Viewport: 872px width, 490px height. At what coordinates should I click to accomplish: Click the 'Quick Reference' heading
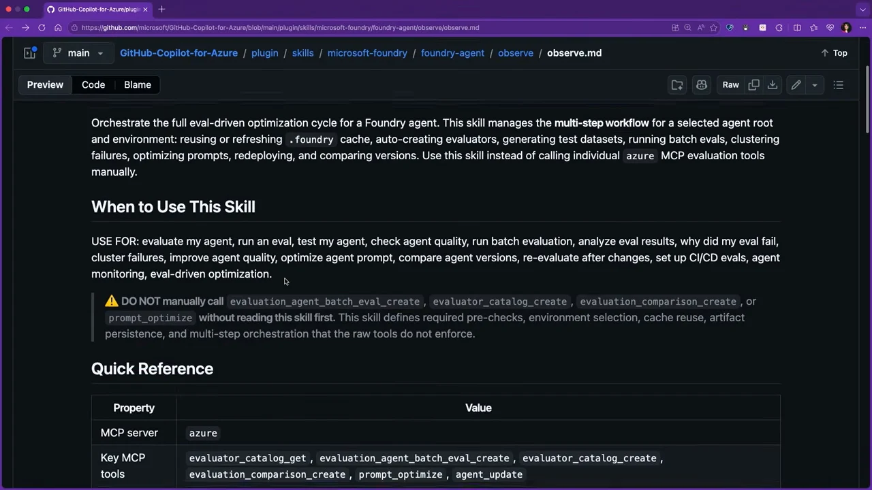click(x=152, y=369)
